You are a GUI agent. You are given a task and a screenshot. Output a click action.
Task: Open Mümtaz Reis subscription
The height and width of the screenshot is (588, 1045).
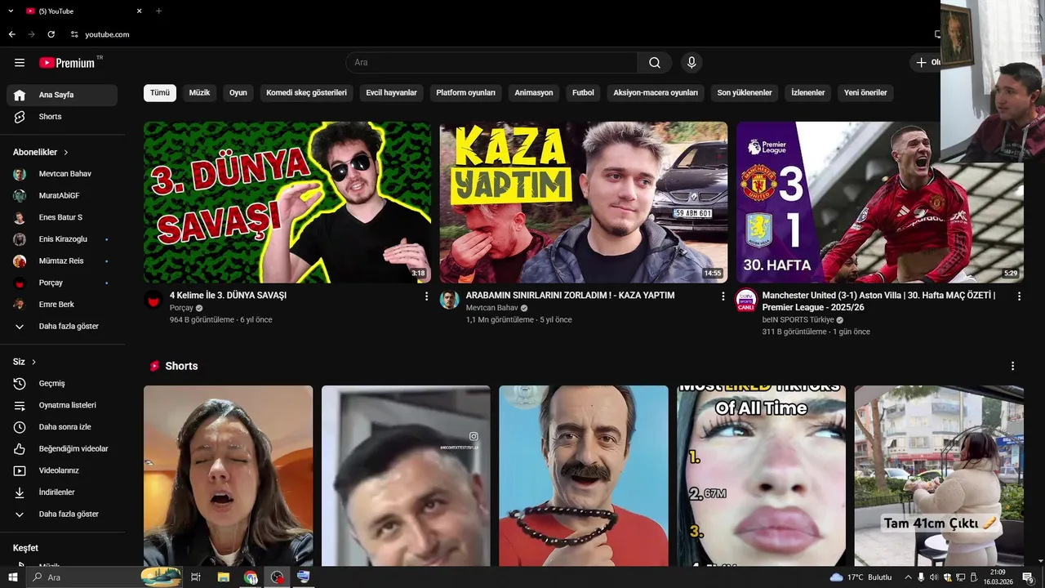pyautogui.click(x=62, y=261)
